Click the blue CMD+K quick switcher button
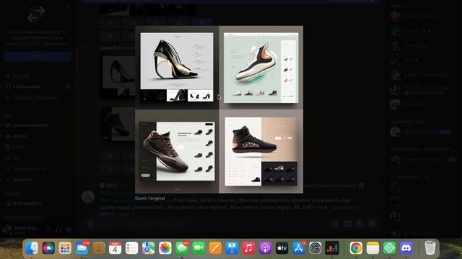This screenshot has height=259, width=462. coord(38,56)
